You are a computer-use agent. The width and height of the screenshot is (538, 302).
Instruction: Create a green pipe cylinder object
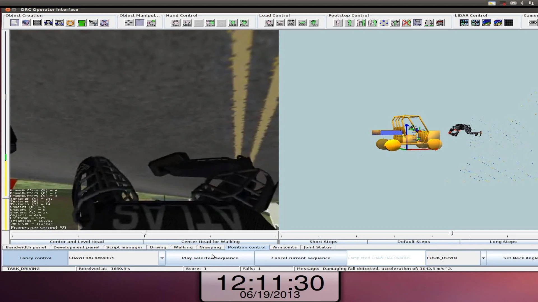pyautogui.click(x=82, y=23)
